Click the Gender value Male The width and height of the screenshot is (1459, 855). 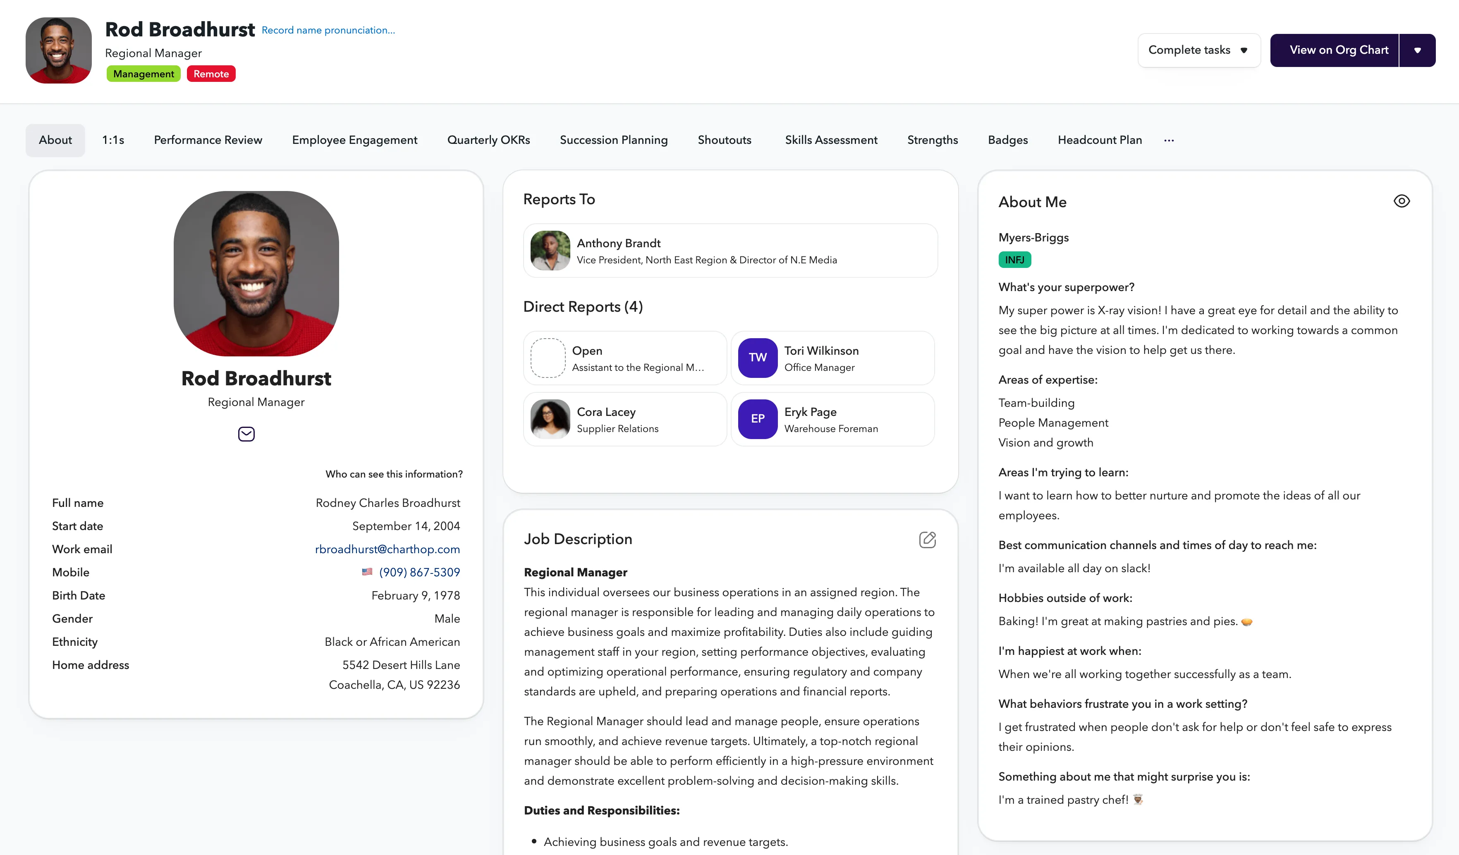coord(447,618)
